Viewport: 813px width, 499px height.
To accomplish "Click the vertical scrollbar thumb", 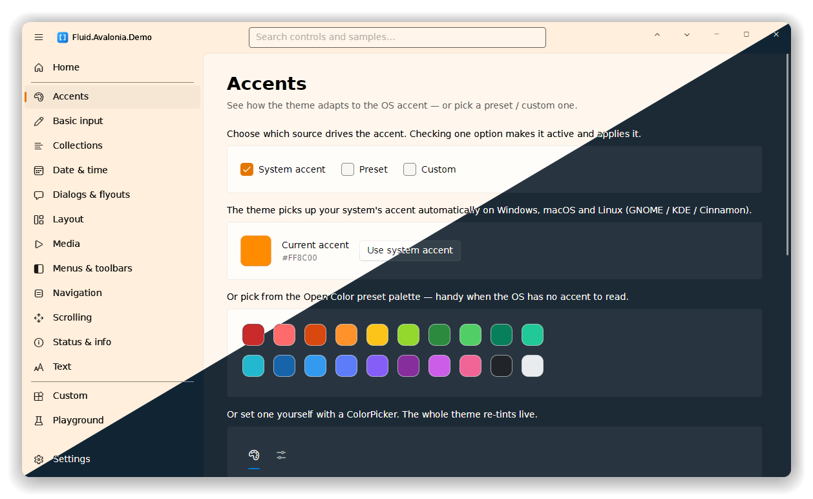I will (787, 154).
